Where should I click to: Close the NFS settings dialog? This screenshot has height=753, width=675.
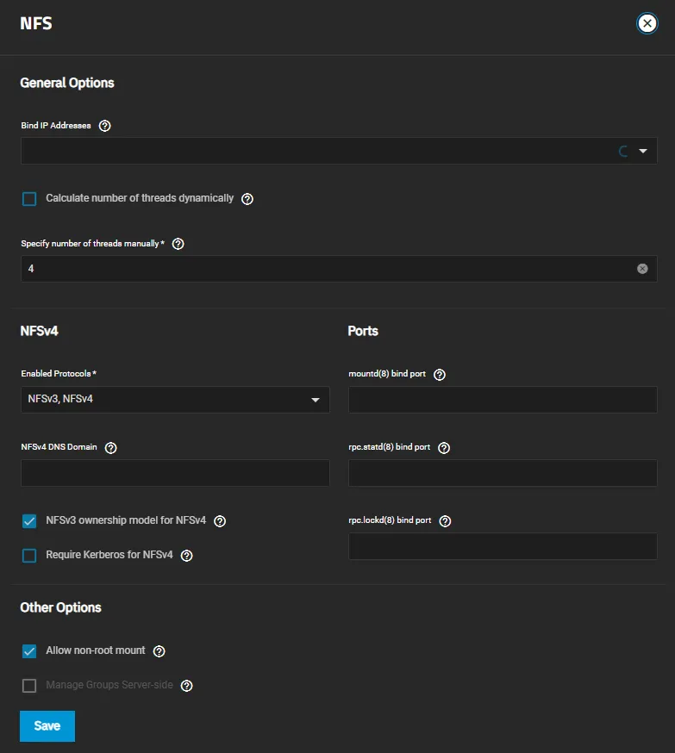tap(647, 23)
